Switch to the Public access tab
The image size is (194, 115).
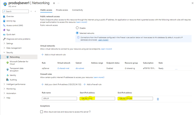tap(46, 10)
